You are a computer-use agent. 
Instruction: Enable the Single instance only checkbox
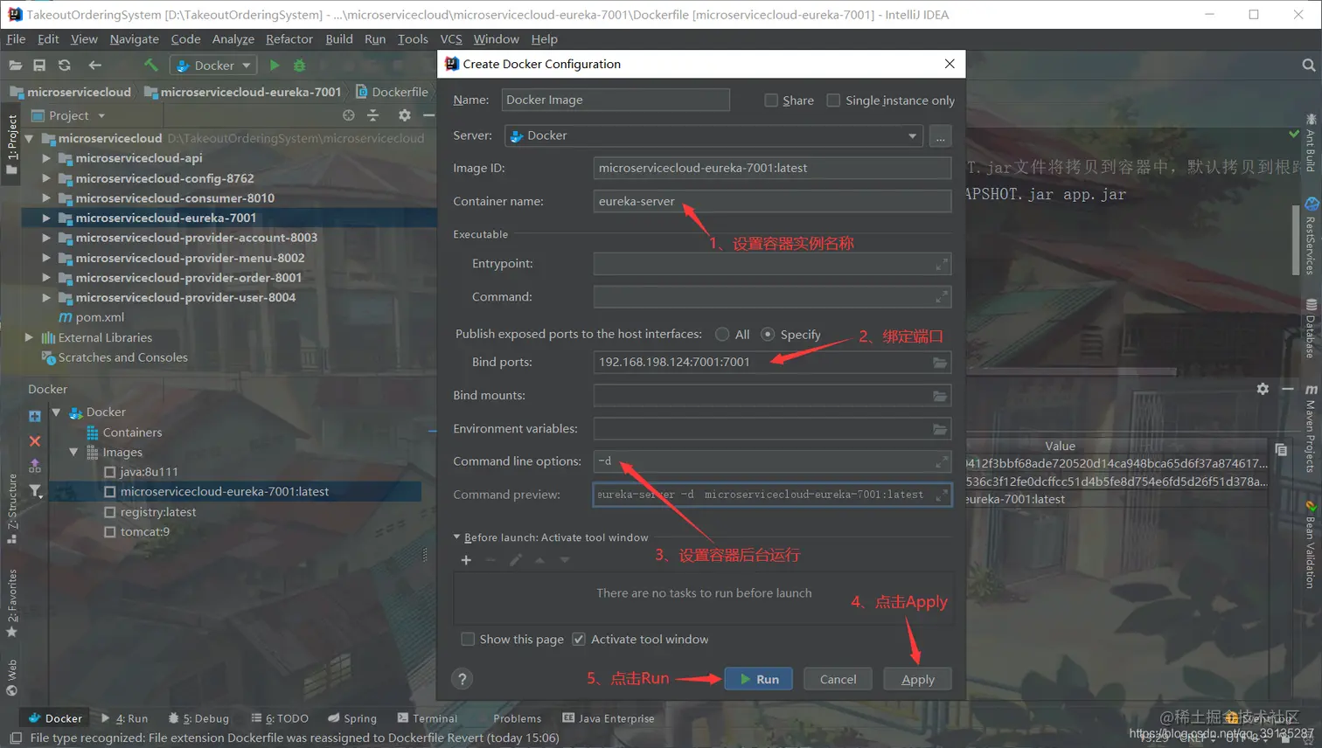(x=833, y=100)
